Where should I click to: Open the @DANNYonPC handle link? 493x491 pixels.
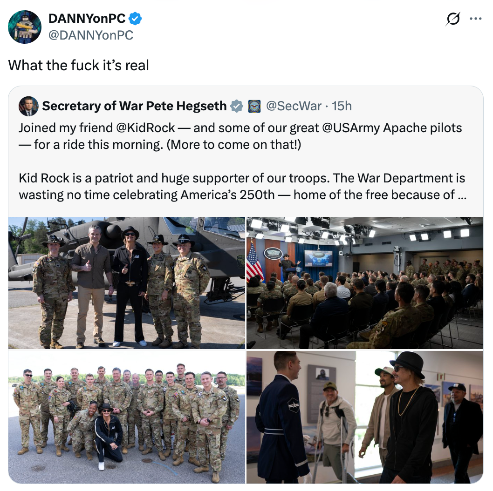pyautogui.click(x=91, y=35)
